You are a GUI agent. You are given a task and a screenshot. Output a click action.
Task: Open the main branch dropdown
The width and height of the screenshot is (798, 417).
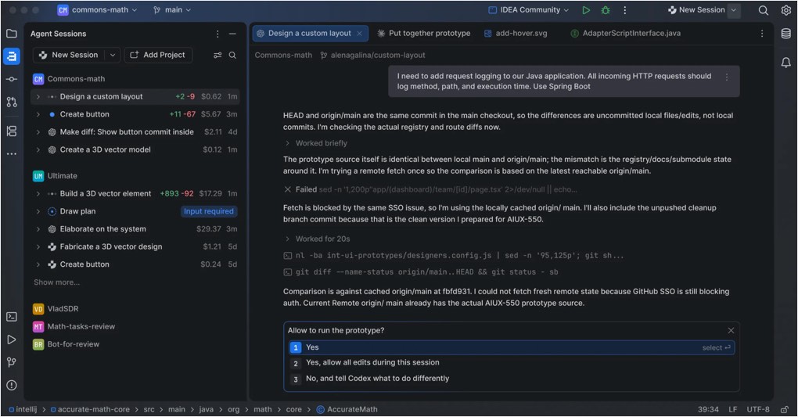click(x=172, y=9)
